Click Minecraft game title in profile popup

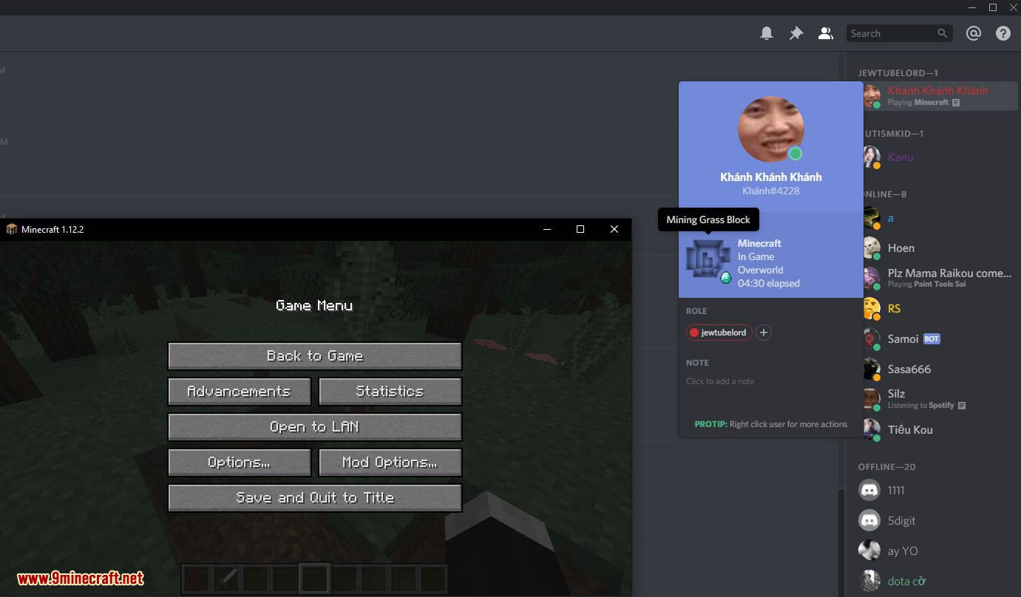tap(759, 243)
